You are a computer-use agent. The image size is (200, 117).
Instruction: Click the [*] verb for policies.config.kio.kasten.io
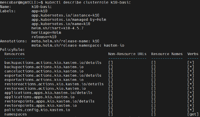pos(191,110)
